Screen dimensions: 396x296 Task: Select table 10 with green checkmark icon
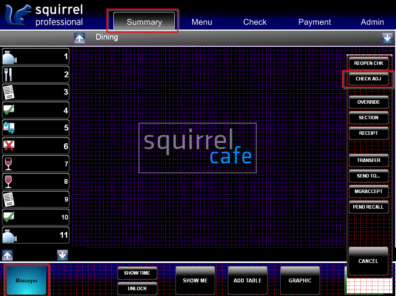tap(36, 217)
